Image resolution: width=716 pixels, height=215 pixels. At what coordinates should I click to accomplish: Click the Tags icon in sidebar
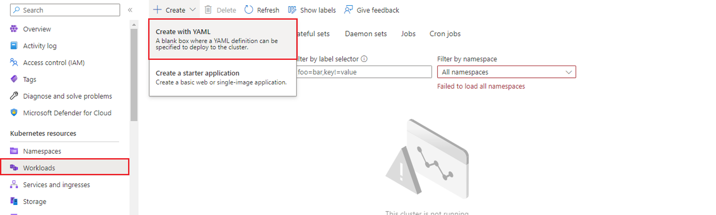14,79
